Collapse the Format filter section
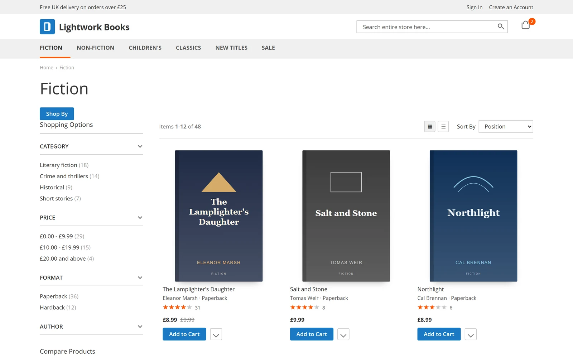573x358 pixels. pyautogui.click(x=91, y=278)
